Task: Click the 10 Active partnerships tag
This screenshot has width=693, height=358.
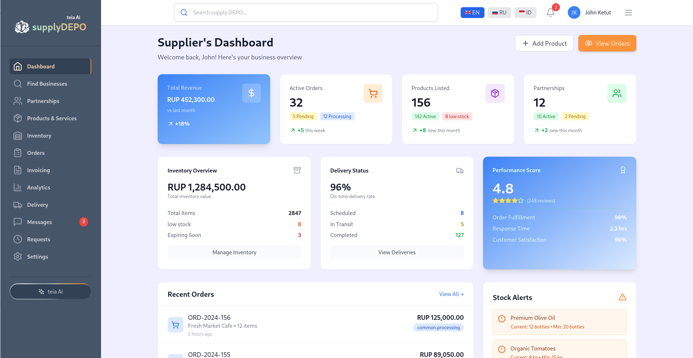Action: [546, 116]
